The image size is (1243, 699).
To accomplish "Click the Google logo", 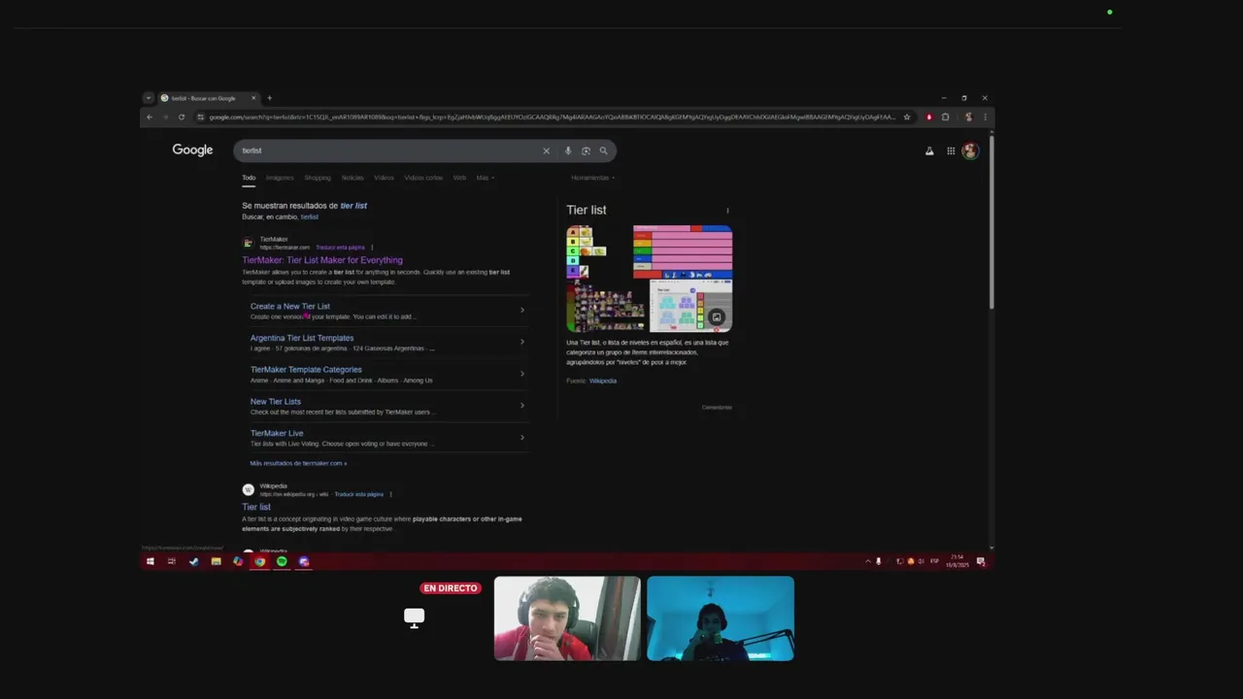I will coord(192,150).
